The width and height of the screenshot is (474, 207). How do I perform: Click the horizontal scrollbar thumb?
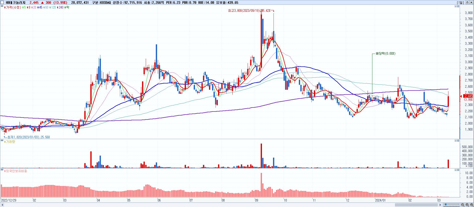tap(417, 205)
